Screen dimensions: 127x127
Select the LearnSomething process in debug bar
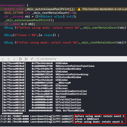click(46, 59)
